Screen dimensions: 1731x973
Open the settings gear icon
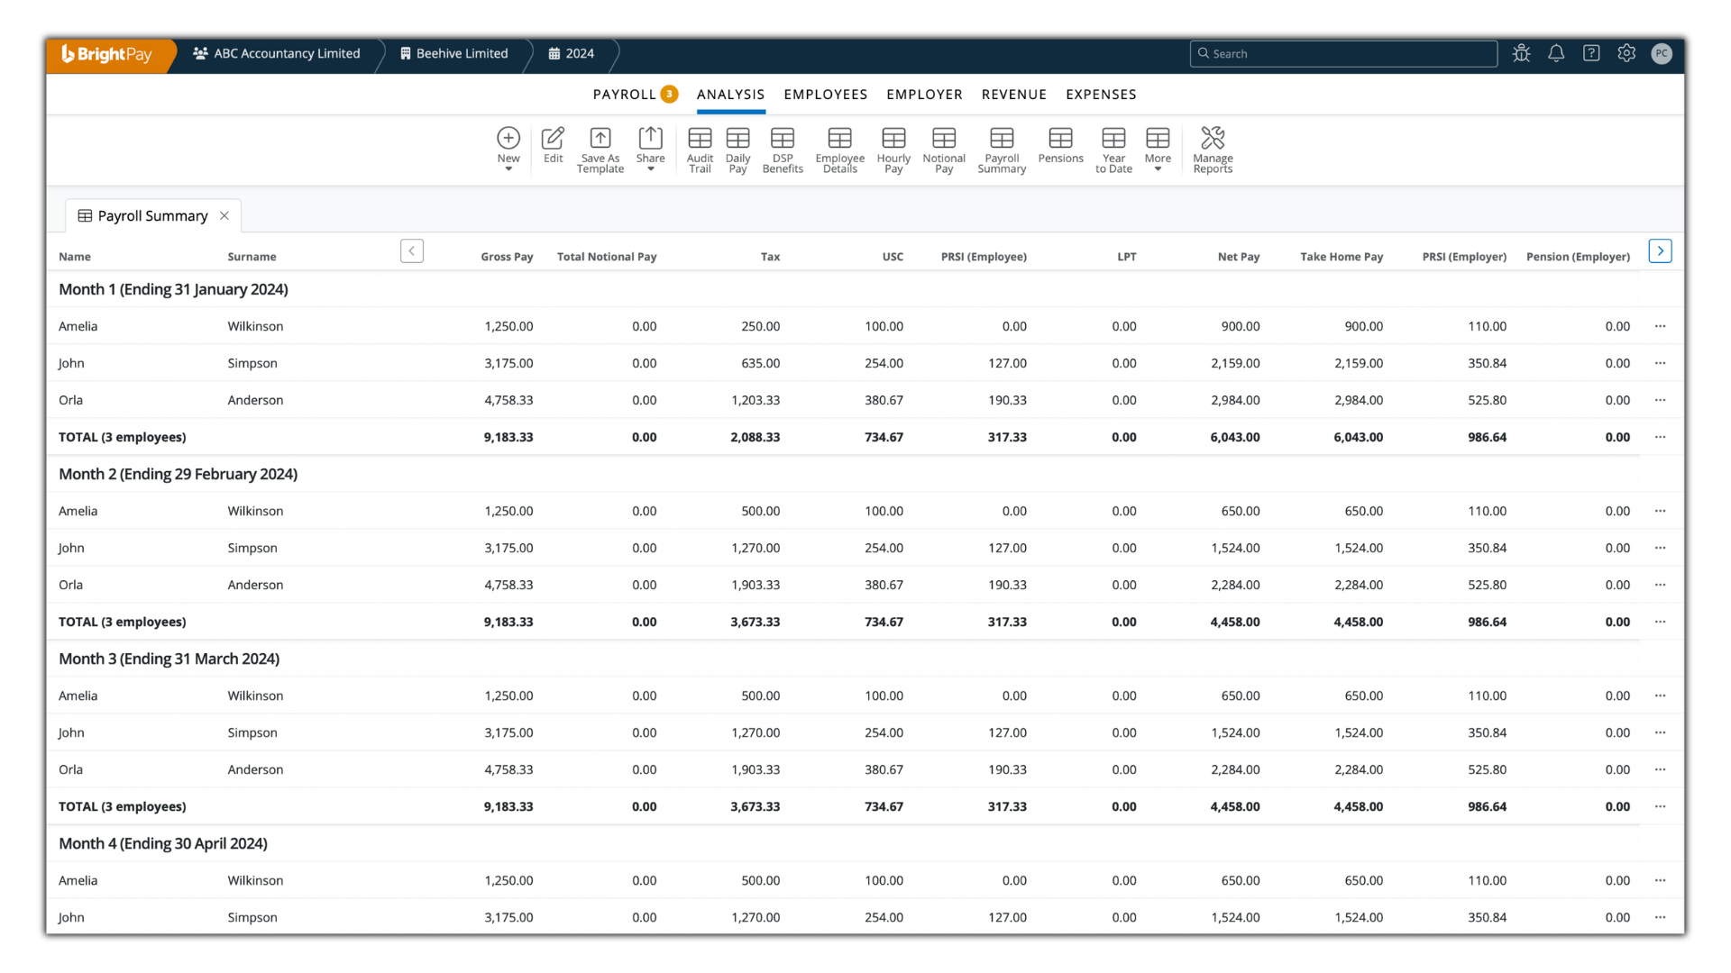click(x=1626, y=53)
